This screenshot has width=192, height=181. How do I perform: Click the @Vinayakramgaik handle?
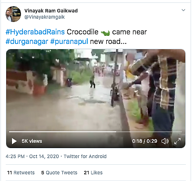pos(44,17)
